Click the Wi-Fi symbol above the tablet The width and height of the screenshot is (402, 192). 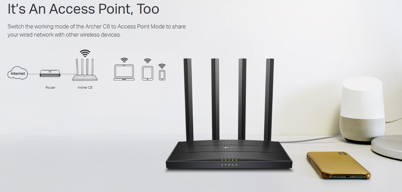(147, 61)
